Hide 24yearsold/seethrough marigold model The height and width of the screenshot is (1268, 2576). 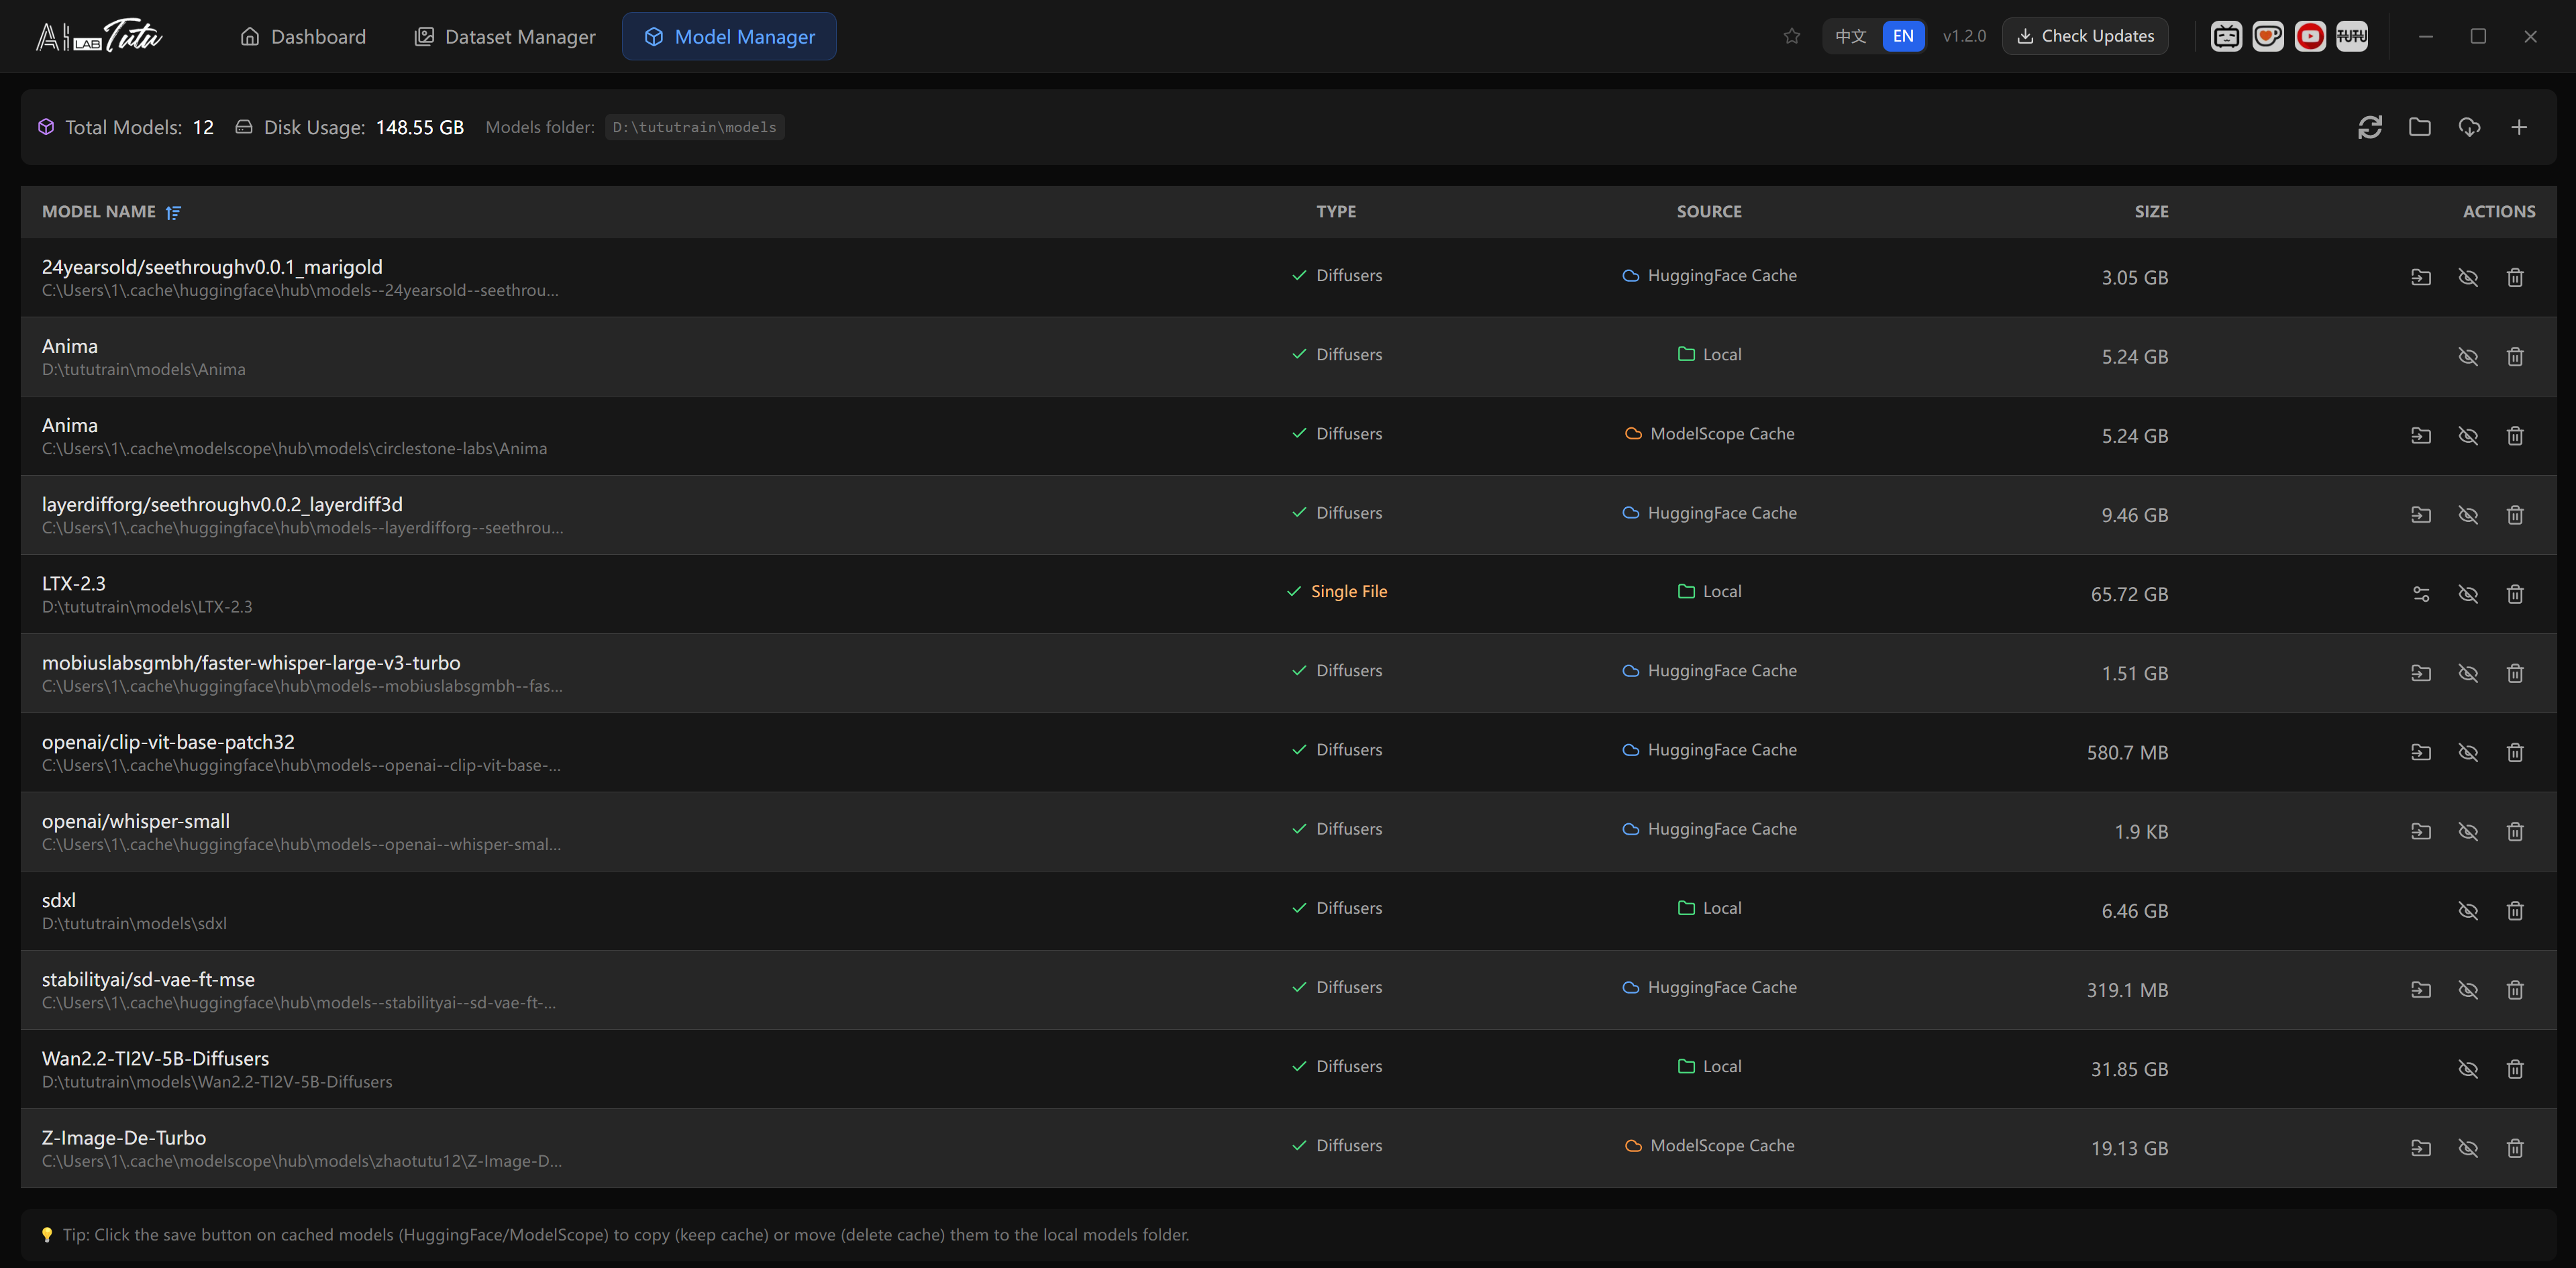coord(2467,277)
